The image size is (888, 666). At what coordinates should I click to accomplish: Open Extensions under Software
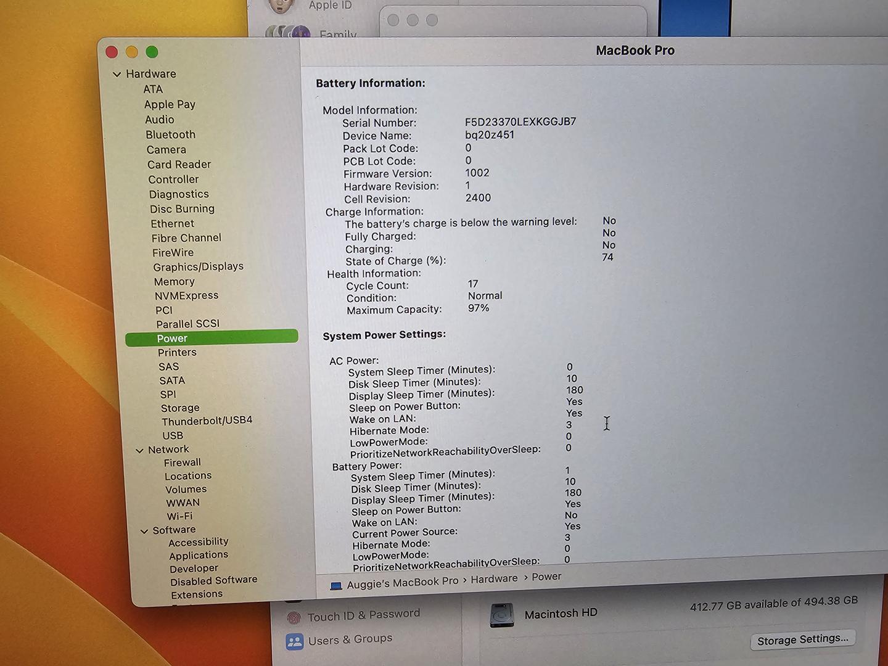(197, 594)
